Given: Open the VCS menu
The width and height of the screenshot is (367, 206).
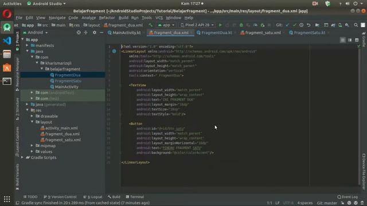Looking at the screenshot, I should pos(159,18).
